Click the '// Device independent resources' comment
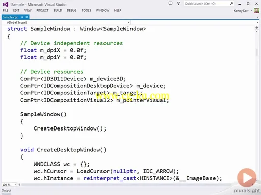Image resolution: width=261 pixels, height=195 pixels. [71, 43]
